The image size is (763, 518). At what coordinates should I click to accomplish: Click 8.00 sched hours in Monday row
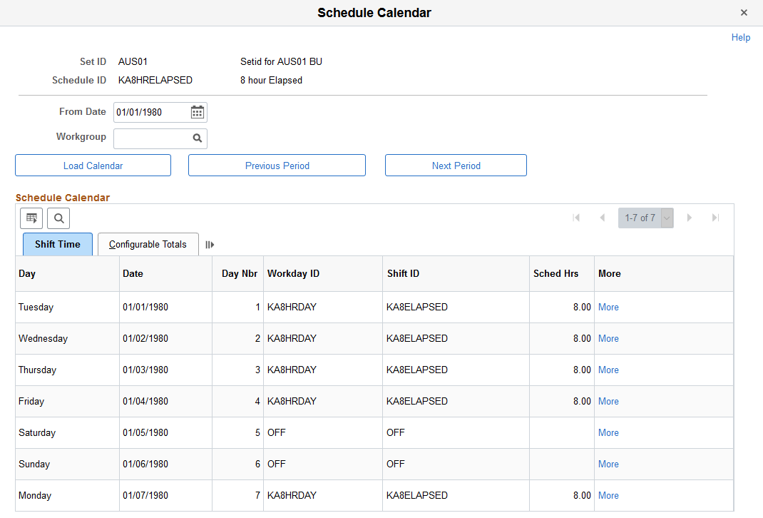click(x=582, y=496)
